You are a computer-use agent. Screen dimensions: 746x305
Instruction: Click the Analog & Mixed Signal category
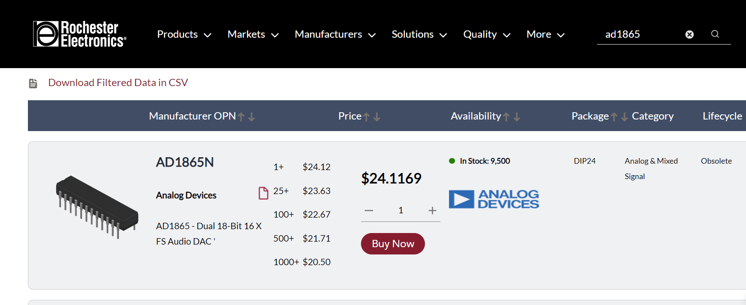[x=651, y=169]
